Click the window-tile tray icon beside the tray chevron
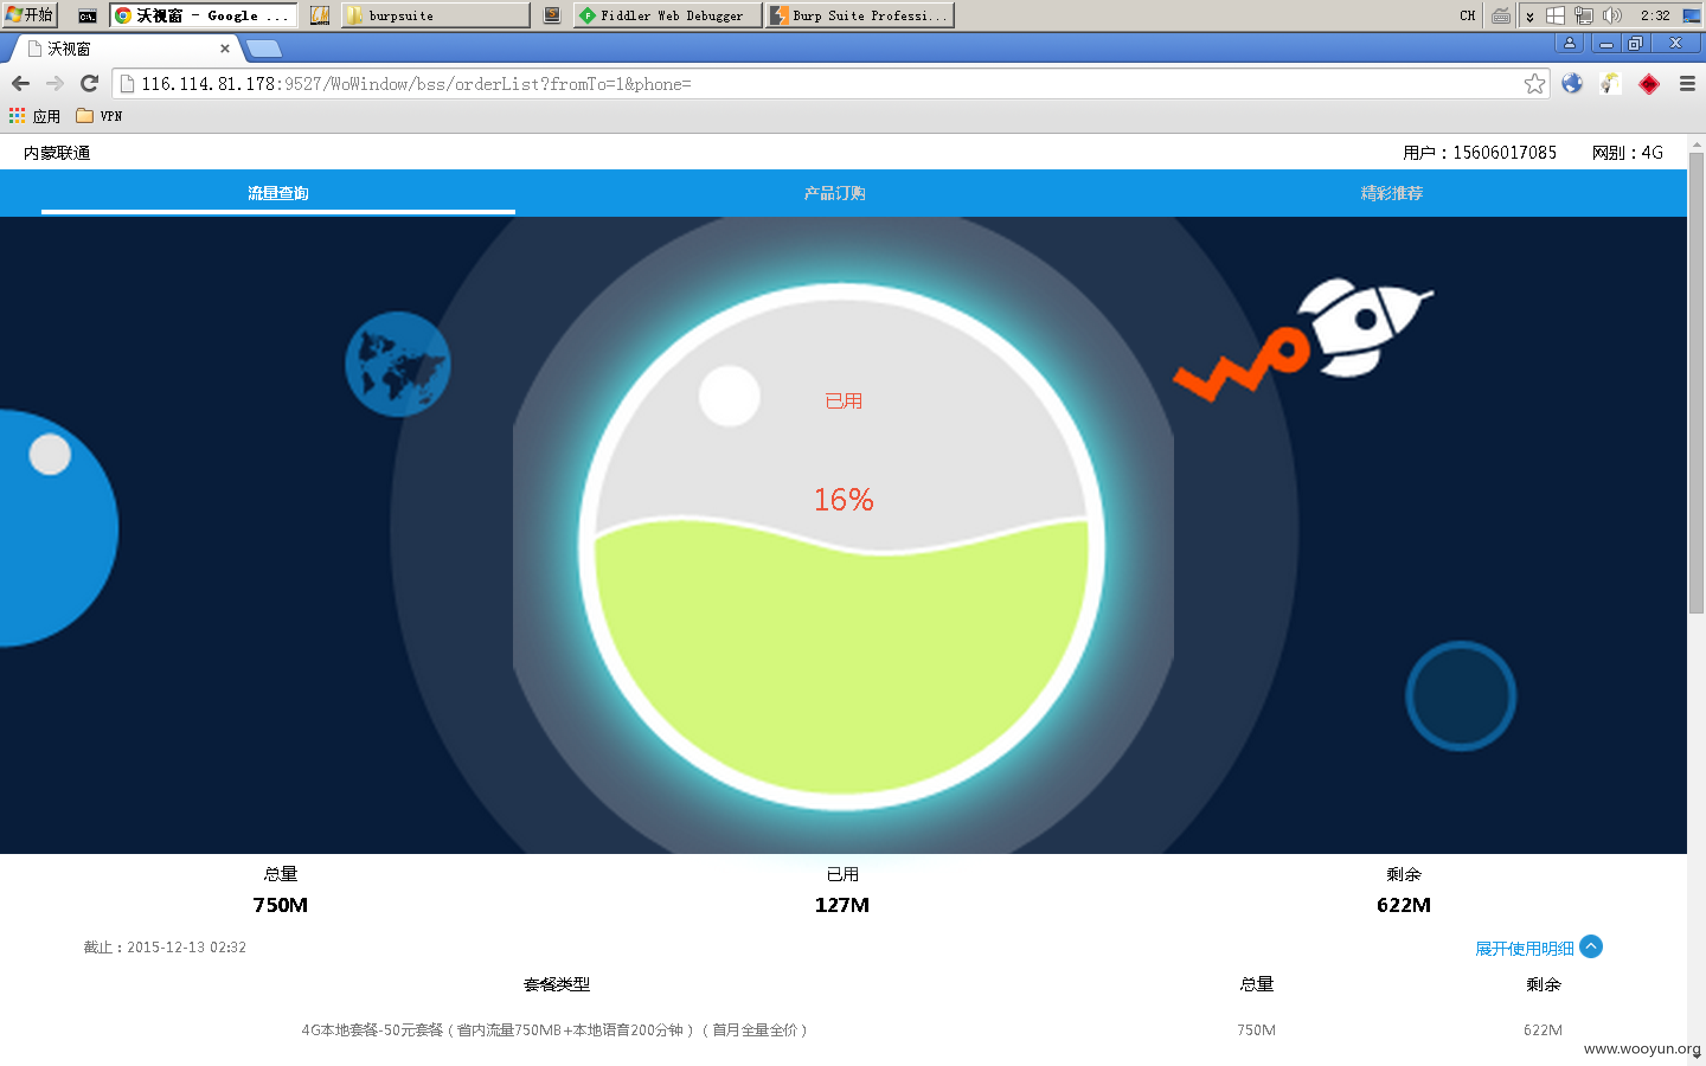This screenshot has height=1066, width=1706. coord(1555,15)
